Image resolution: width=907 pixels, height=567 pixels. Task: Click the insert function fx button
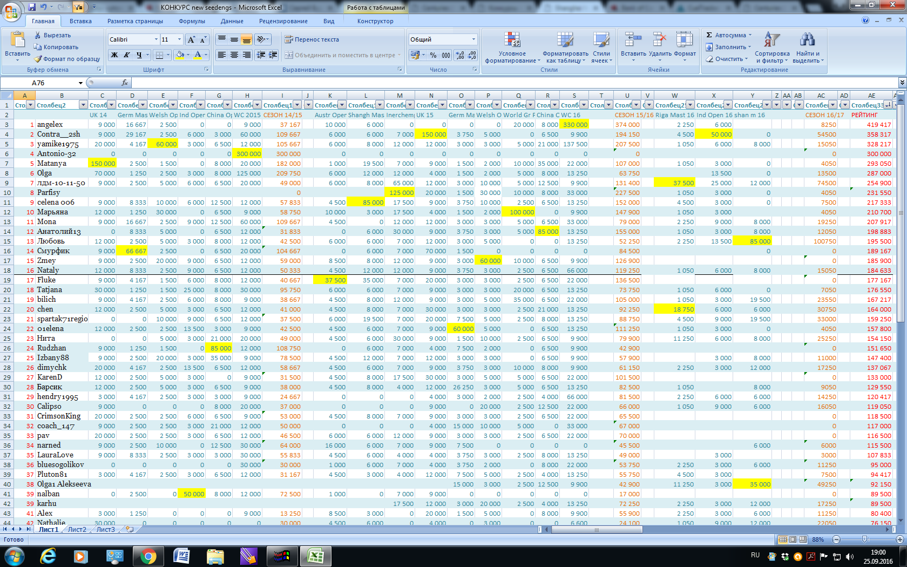tap(125, 83)
